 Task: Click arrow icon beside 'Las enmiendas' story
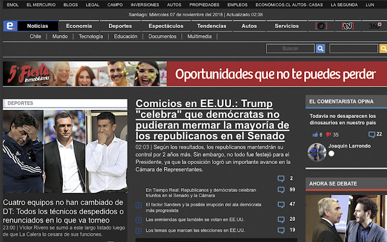(x=138, y=220)
